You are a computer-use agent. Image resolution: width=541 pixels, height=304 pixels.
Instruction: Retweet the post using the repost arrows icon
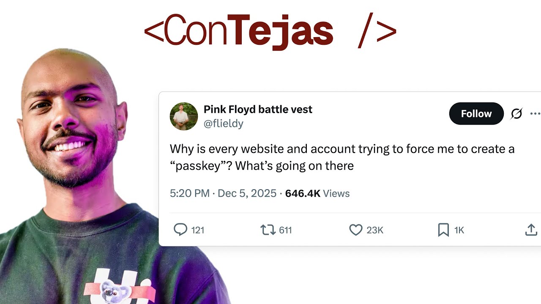tap(268, 230)
